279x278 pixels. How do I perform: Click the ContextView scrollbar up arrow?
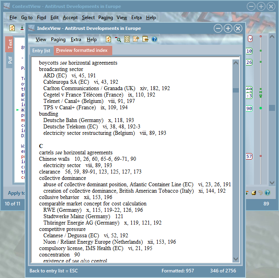coord(272,37)
